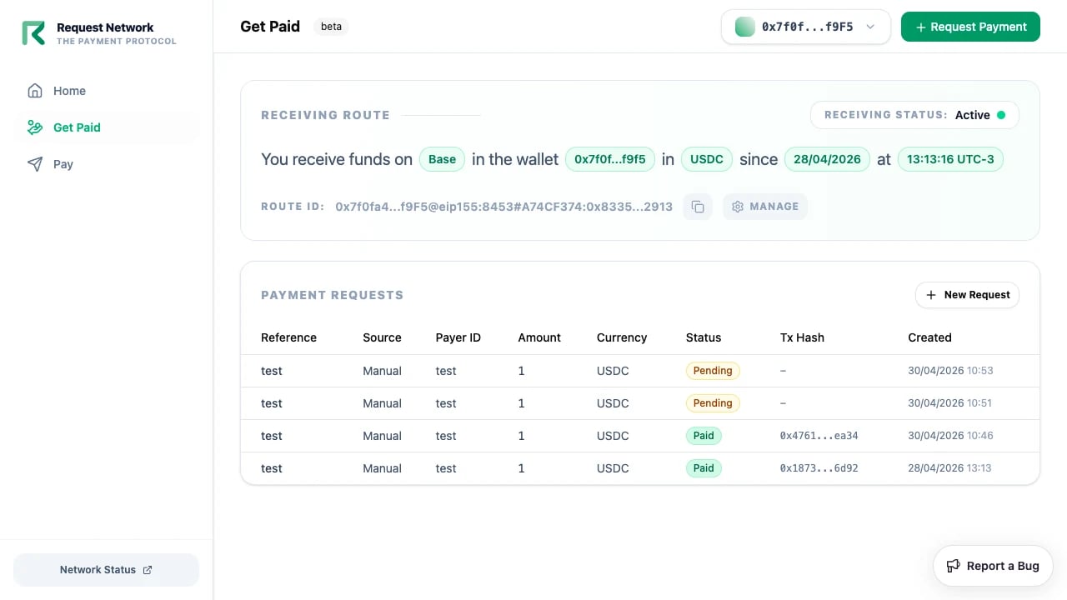Screen dimensions: 1067x600
Task: Click the Currency column header
Action: (x=622, y=337)
